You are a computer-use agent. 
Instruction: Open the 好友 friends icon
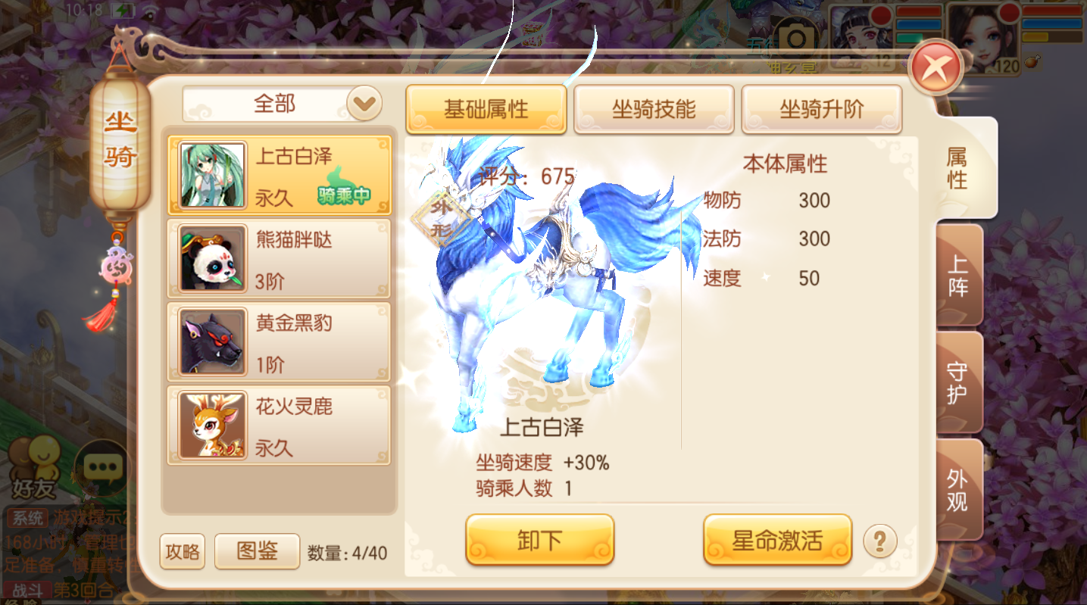point(33,466)
